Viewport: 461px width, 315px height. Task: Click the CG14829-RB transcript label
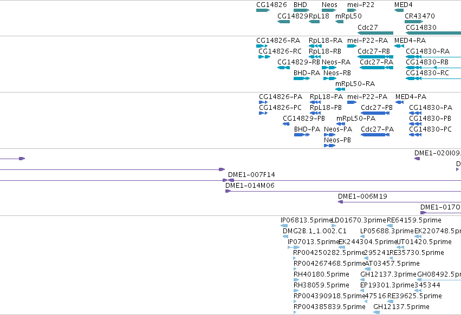pos(298,62)
